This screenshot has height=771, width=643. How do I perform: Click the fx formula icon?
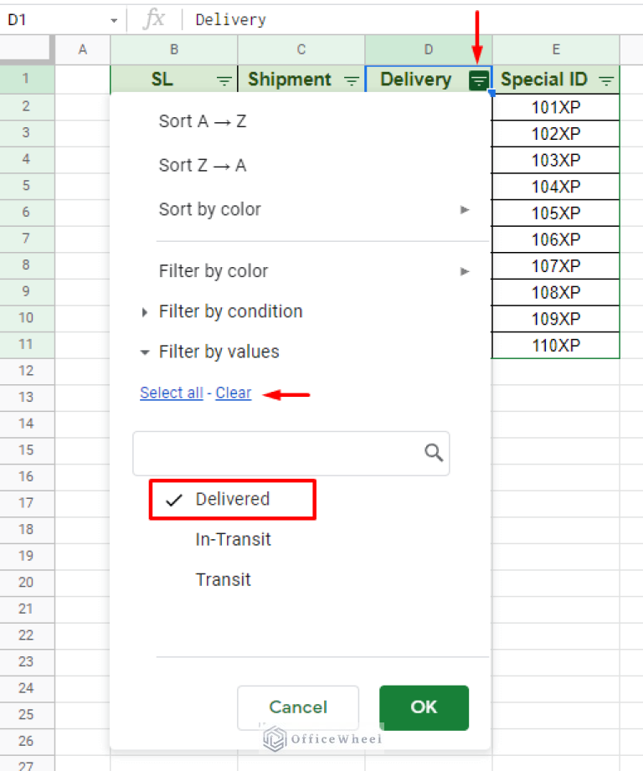[x=156, y=18]
